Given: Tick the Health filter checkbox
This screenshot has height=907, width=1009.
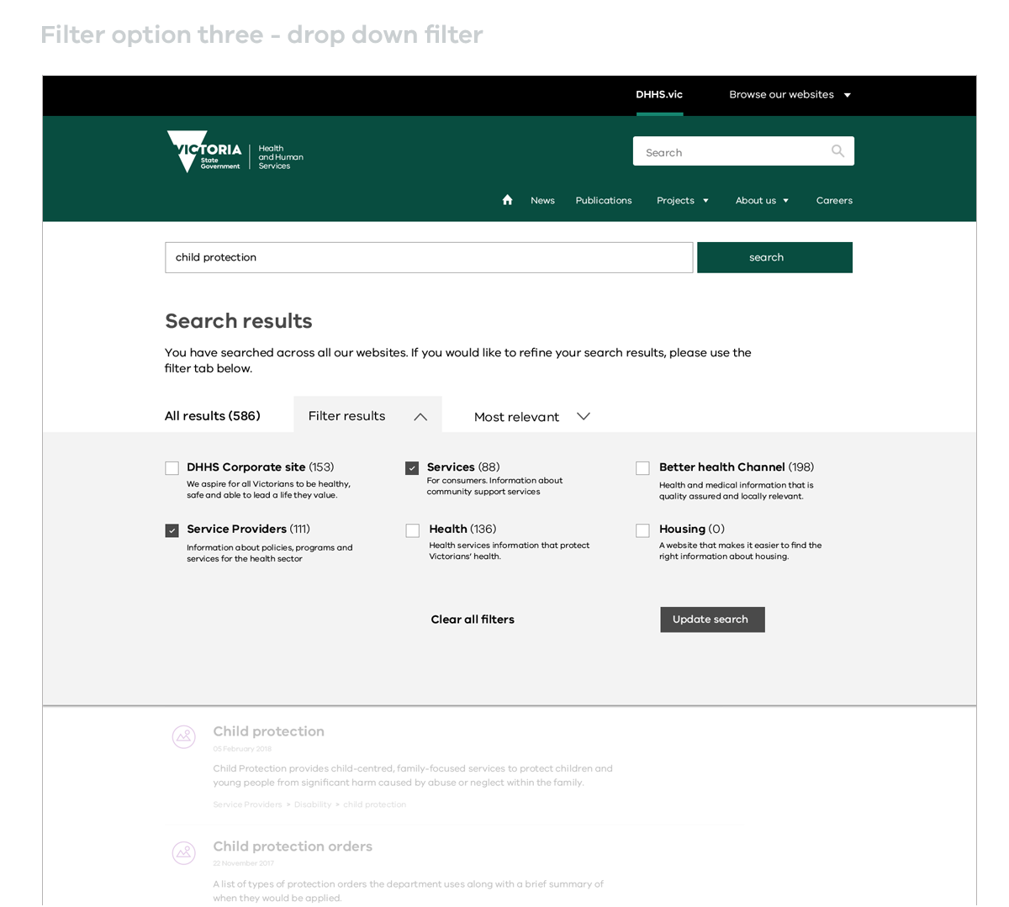Looking at the screenshot, I should pos(412,530).
